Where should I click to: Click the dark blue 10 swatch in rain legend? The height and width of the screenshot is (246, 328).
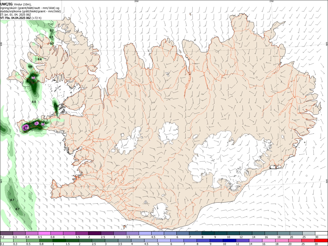pyautogui.click(x=229, y=241)
